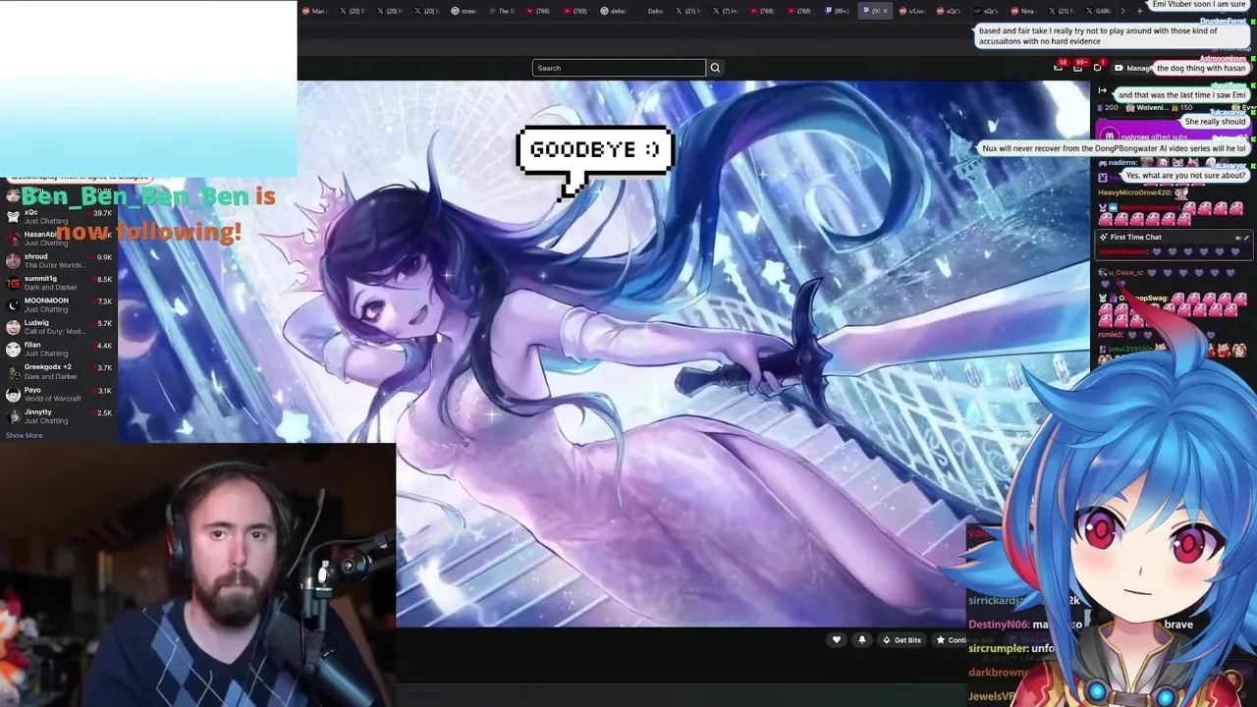This screenshot has height=707, width=1257.
Task: Select shroud channel name in sidebar
Action: coord(35,256)
